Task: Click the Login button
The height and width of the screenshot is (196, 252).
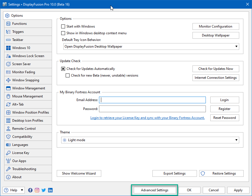Action: [224, 100]
